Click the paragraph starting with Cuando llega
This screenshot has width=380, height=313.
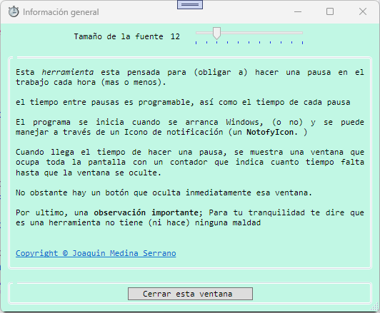(190, 163)
